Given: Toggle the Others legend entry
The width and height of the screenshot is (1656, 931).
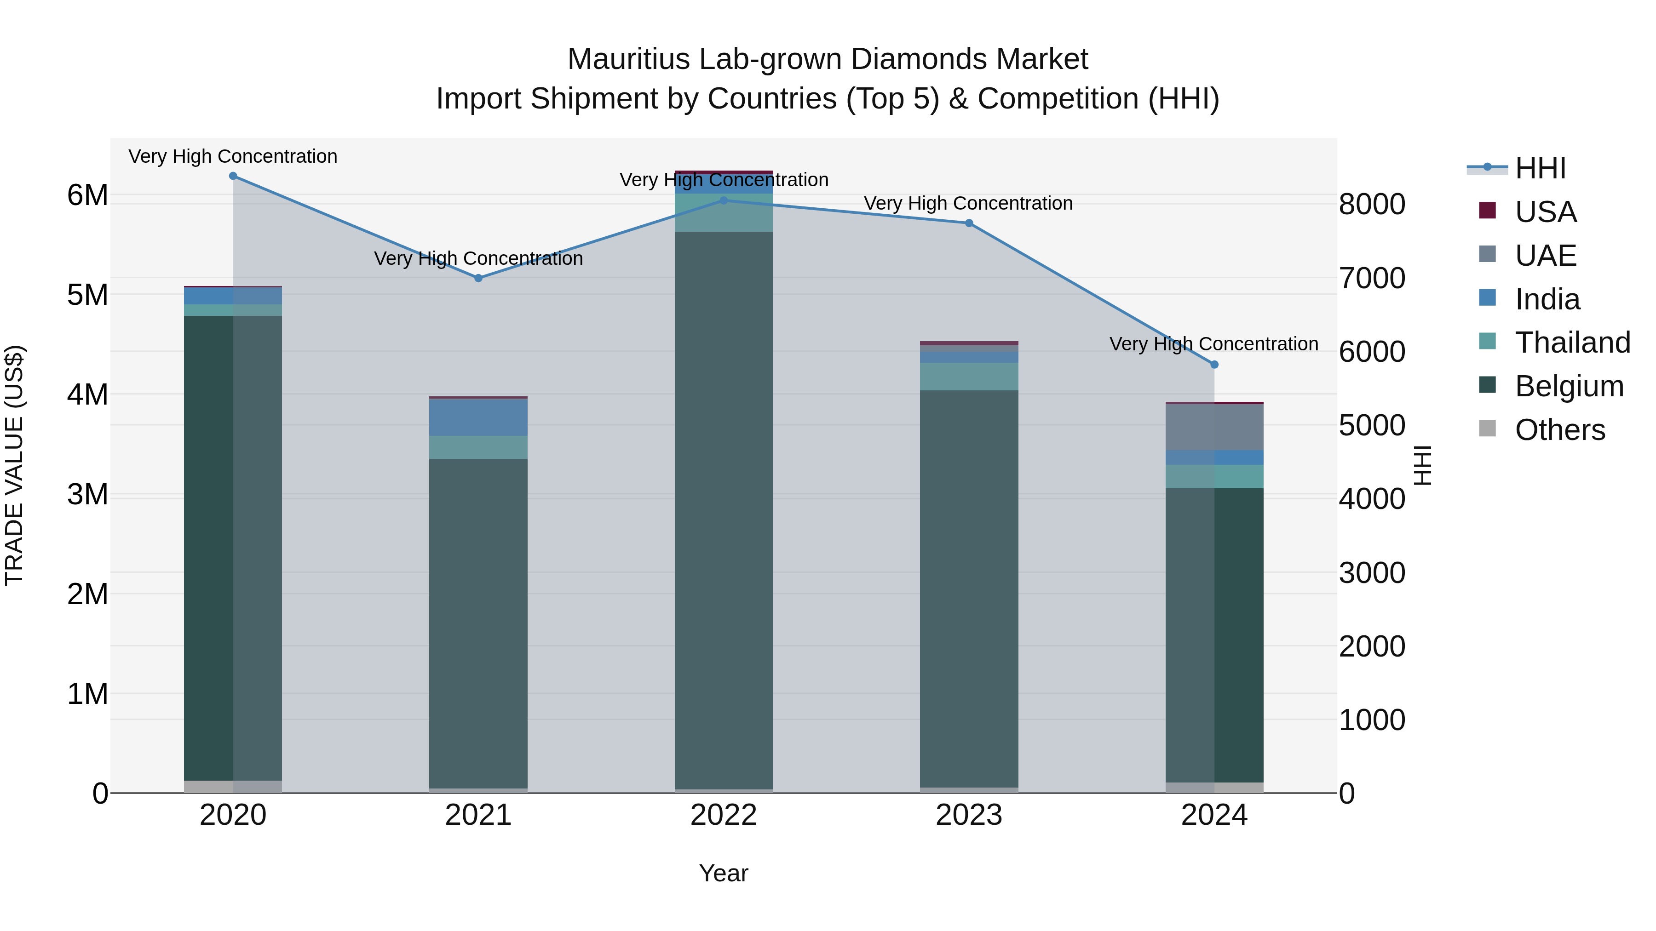Looking at the screenshot, I should (x=1542, y=430).
